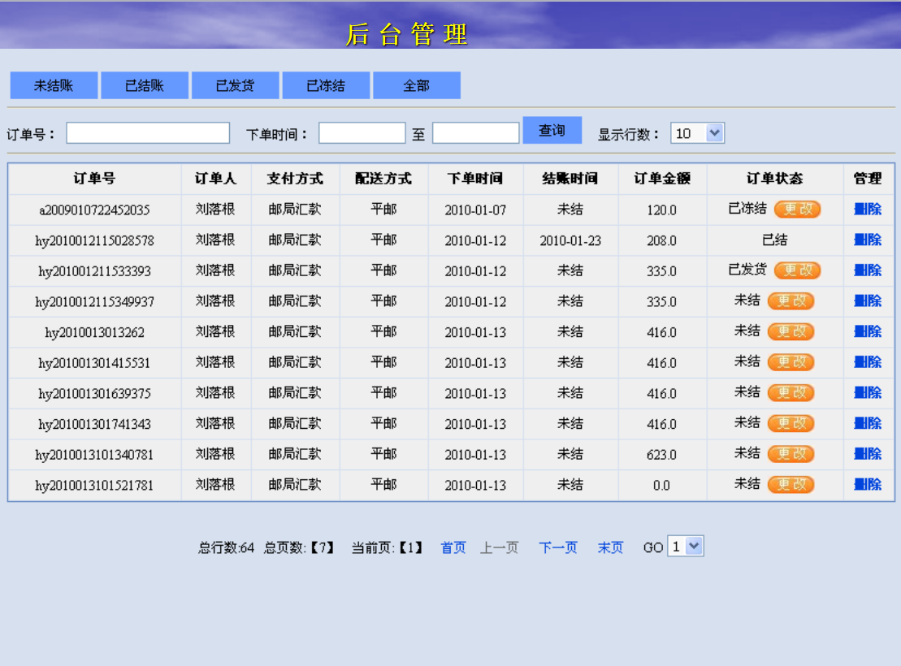Click 更改 for order hy2010013013262
901x666 pixels.
tap(791, 331)
